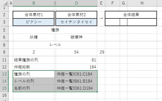Select row 11 header
Viewport: 162px width, 101px height.
[x=4, y=60]
